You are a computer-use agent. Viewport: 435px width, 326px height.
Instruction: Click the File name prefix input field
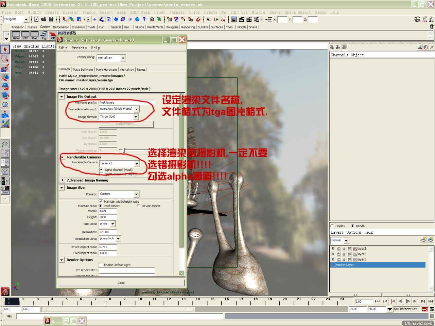[x=127, y=102]
